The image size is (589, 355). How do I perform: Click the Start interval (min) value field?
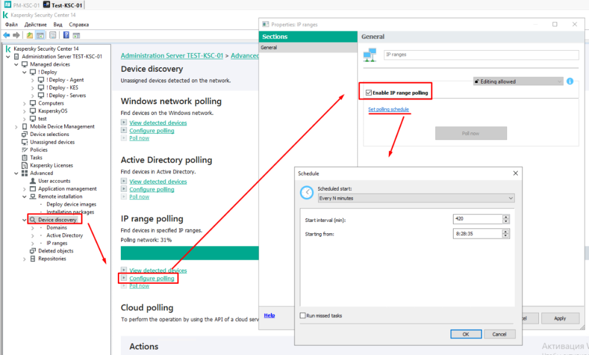(478, 219)
